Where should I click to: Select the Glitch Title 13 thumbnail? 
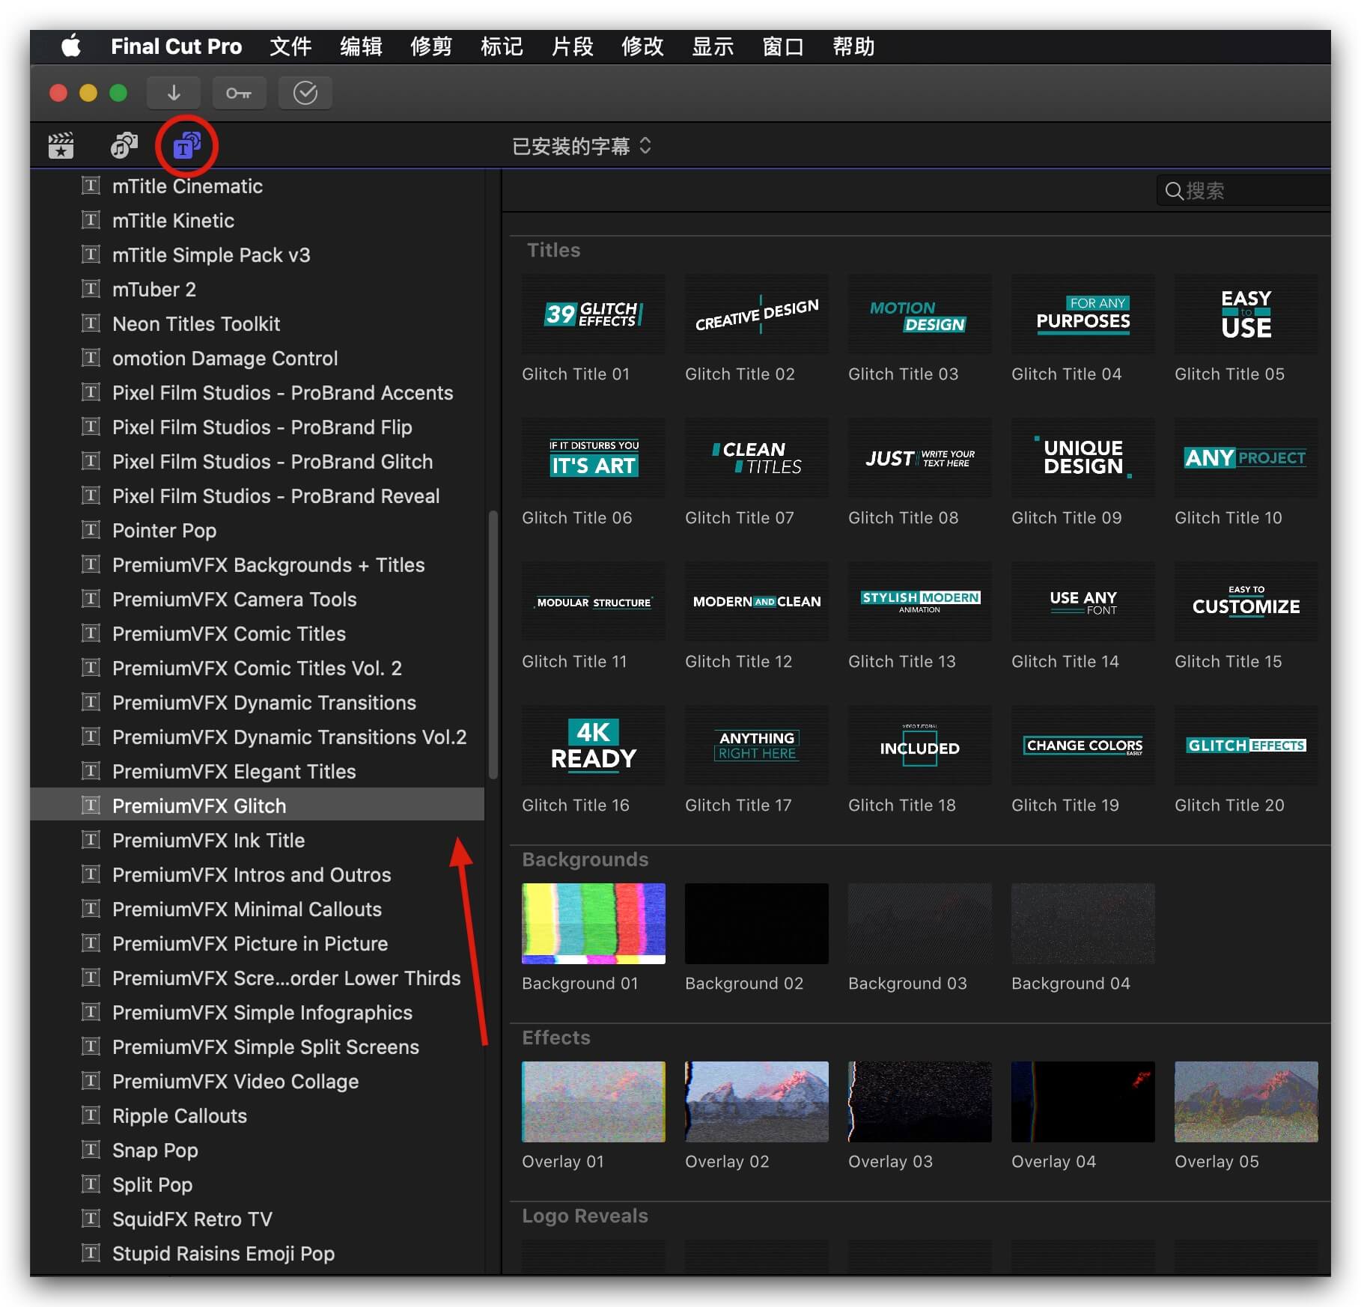pyautogui.click(x=920, y=602)
